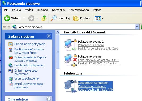Open the Wstecz history dropdown arrow

[24, 18]
